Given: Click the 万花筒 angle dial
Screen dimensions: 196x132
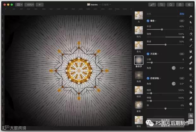Looking at the screenshot, I should pyautogui.click(x=174, y=68).
